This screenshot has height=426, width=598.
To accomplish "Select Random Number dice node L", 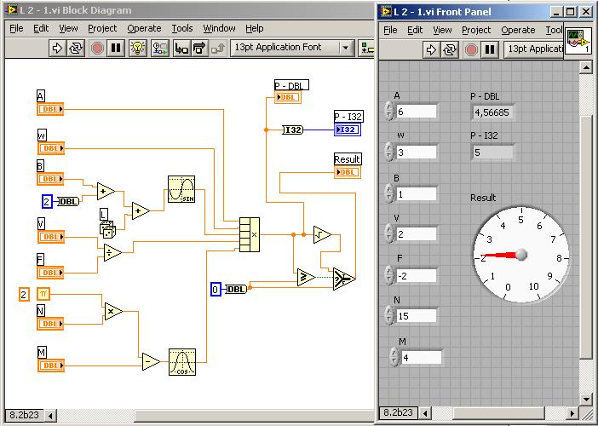I will [107, 229].
